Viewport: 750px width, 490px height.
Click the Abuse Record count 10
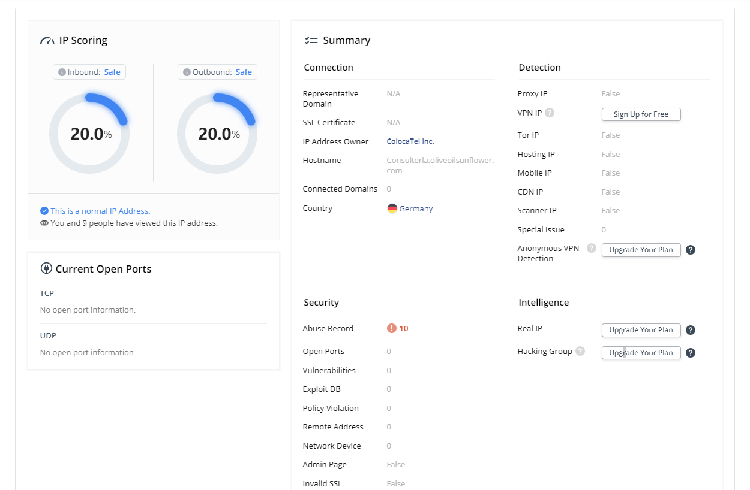(x=404, y=328)
